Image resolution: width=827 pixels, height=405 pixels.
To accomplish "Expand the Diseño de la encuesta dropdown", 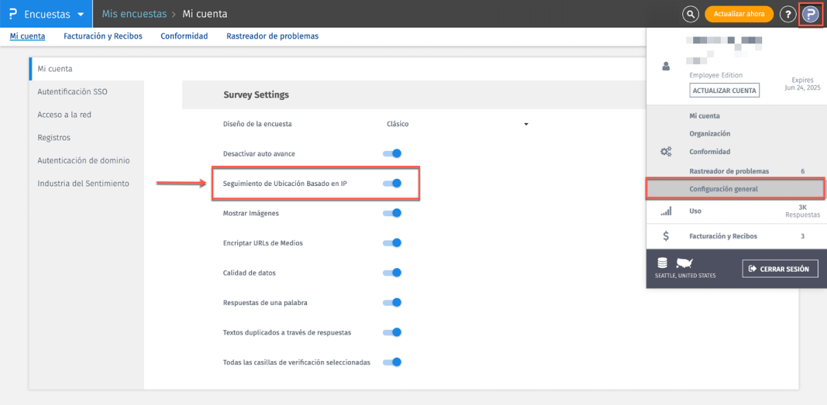I will [457, 124].
